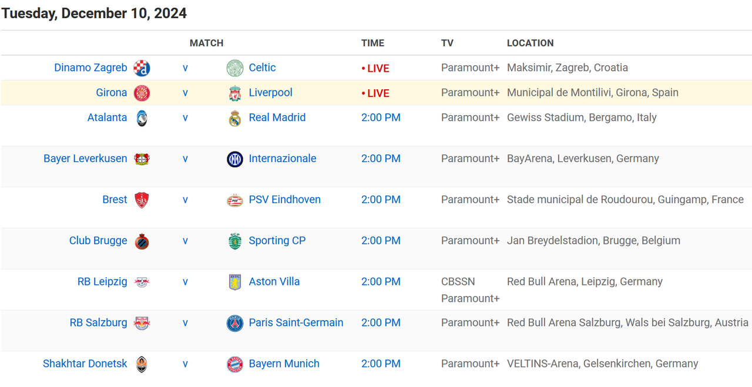Click the Paris Saint-Germain crest icon
The image size is (752, 387).
click(x=235, y=323)
